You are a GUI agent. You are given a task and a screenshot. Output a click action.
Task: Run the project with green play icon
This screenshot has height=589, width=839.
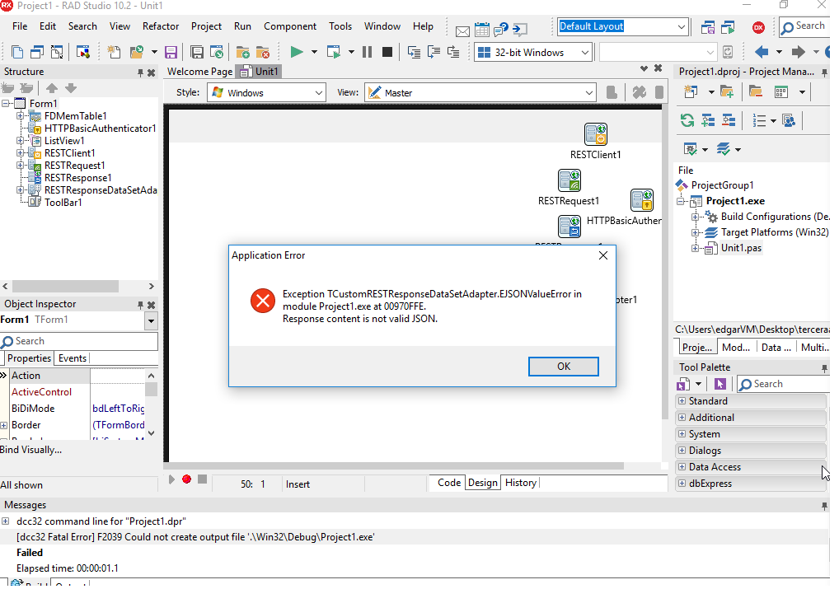[297, 52]
